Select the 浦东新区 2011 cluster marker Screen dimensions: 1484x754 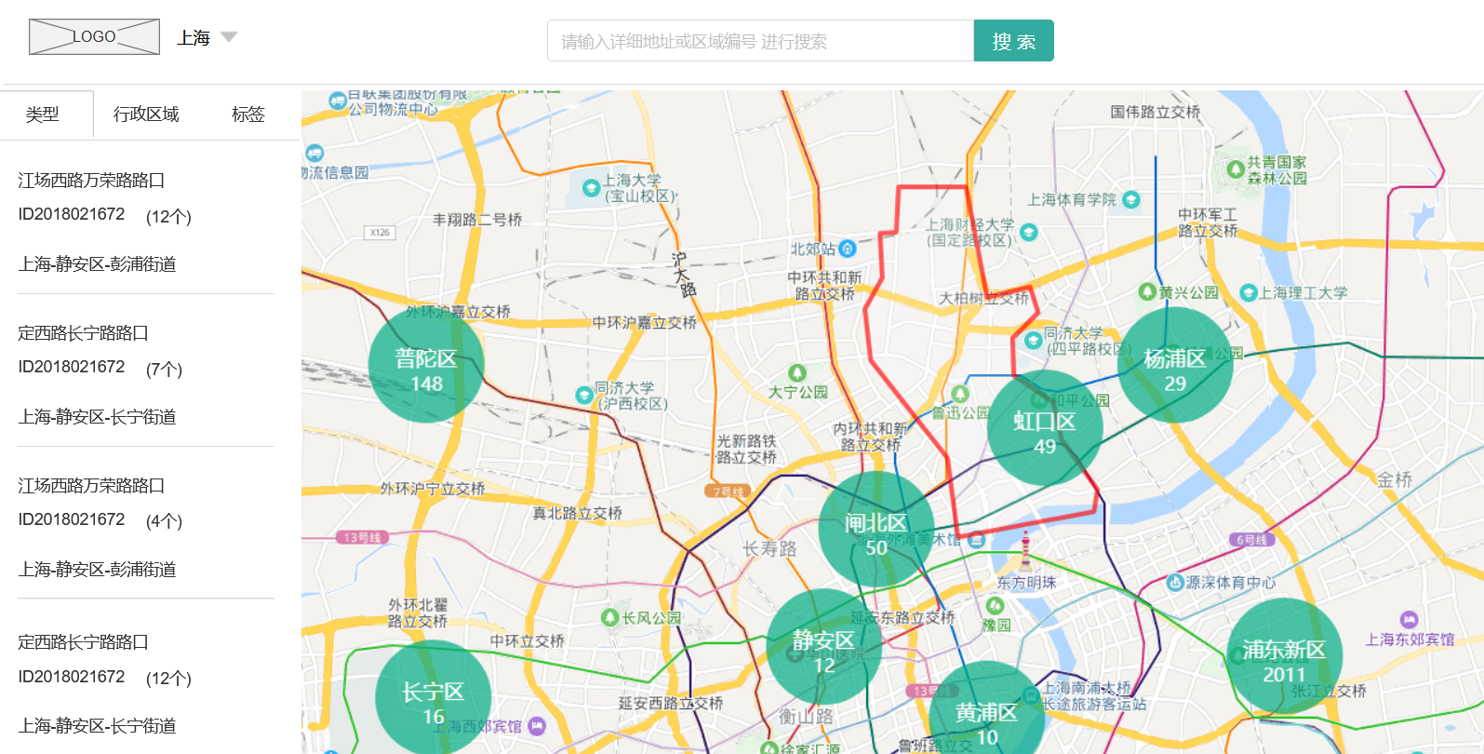point(1284,656)
